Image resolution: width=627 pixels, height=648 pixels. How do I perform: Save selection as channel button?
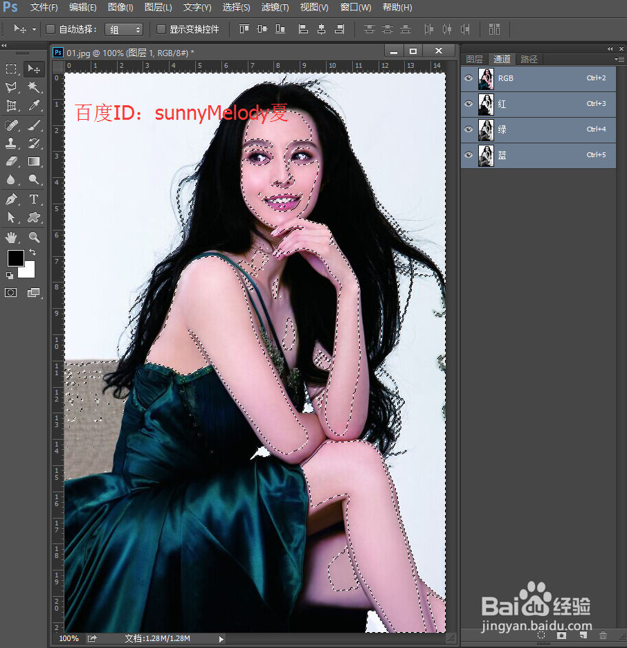click(x=561, y=635)
